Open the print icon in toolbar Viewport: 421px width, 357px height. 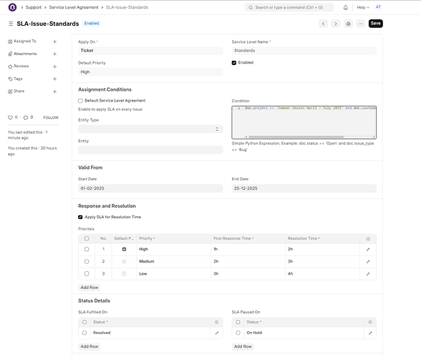coord(348,24)
